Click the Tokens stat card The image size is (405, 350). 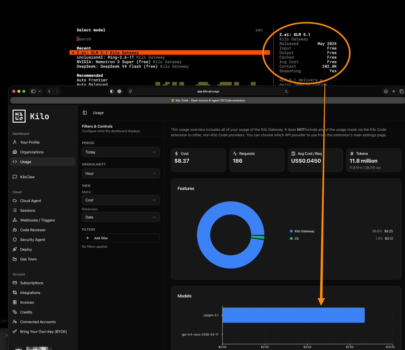[374, 160]
